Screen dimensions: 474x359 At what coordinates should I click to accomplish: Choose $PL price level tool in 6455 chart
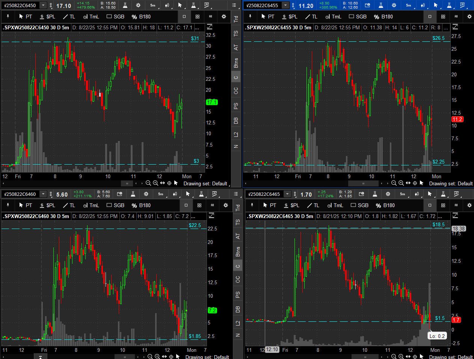(x=290, y=17)
